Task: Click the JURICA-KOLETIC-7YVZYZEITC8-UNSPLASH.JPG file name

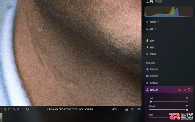Action: click(70, 109)
